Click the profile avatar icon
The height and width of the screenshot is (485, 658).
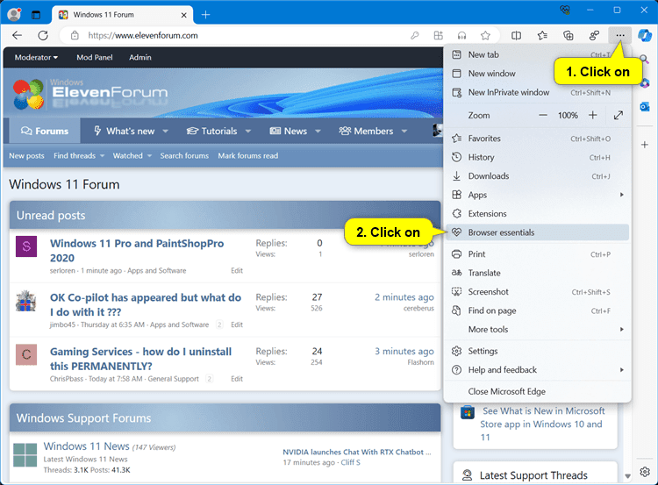pos(14,15)
